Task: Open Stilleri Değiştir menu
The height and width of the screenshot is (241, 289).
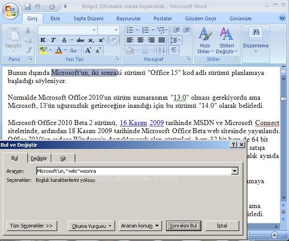Action: pos(227,41)
